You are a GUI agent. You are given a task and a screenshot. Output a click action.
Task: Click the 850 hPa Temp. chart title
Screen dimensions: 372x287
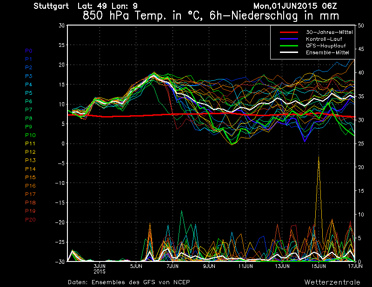click(x=211, y=16)
